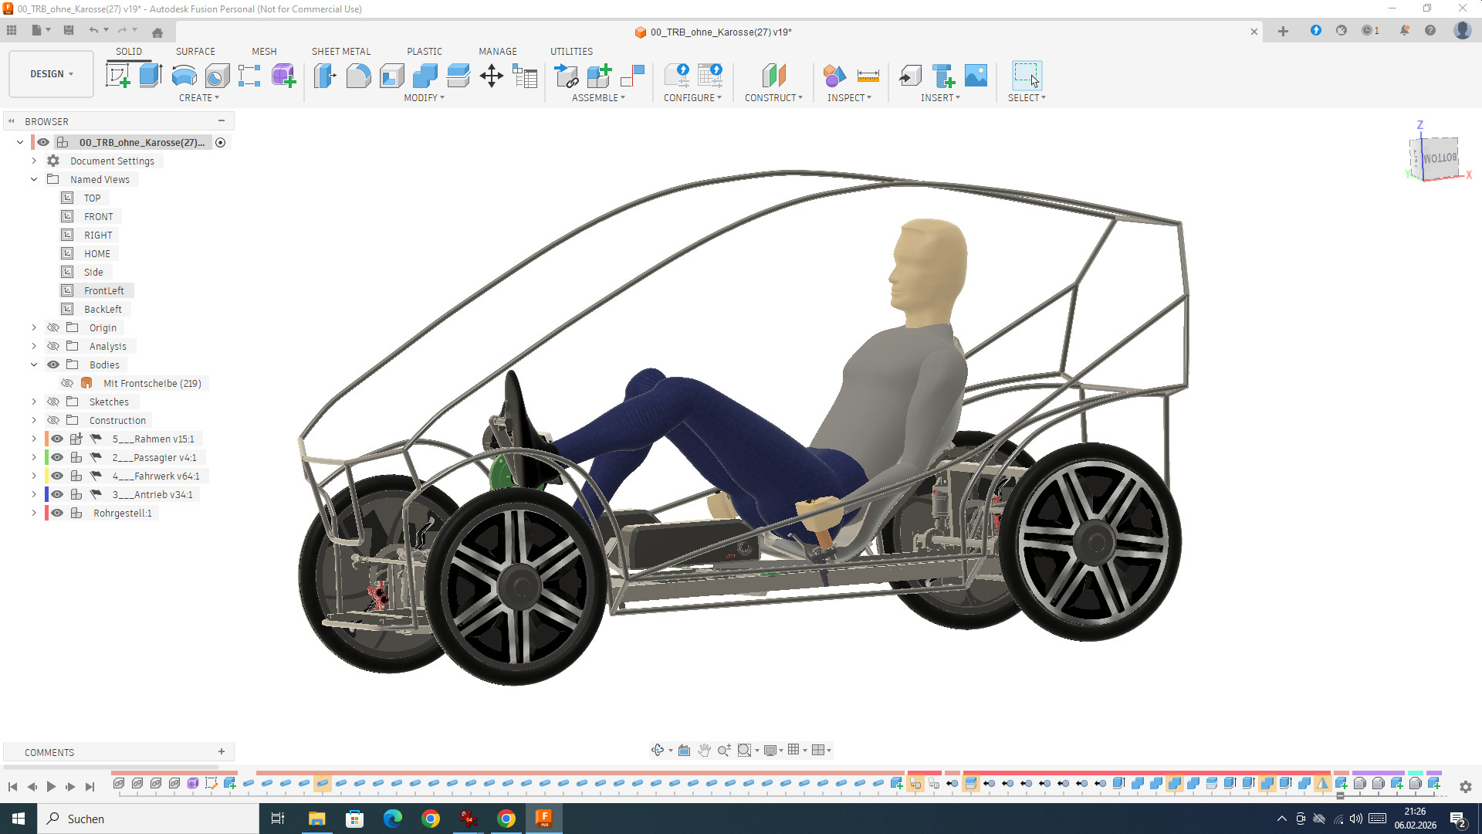The height and width of the screenshot is (834, 1482).
Task: Open the FrontLeft named view
Action: (x=103, y=290)
